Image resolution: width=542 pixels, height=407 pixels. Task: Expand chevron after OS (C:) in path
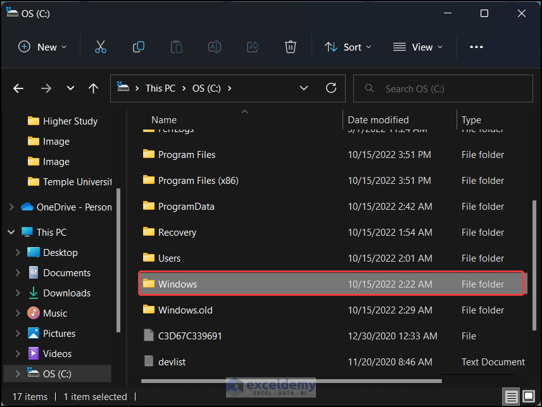click(229, 88)
